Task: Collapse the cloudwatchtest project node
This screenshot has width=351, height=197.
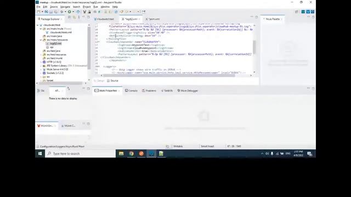Action: tap(38, 25)
